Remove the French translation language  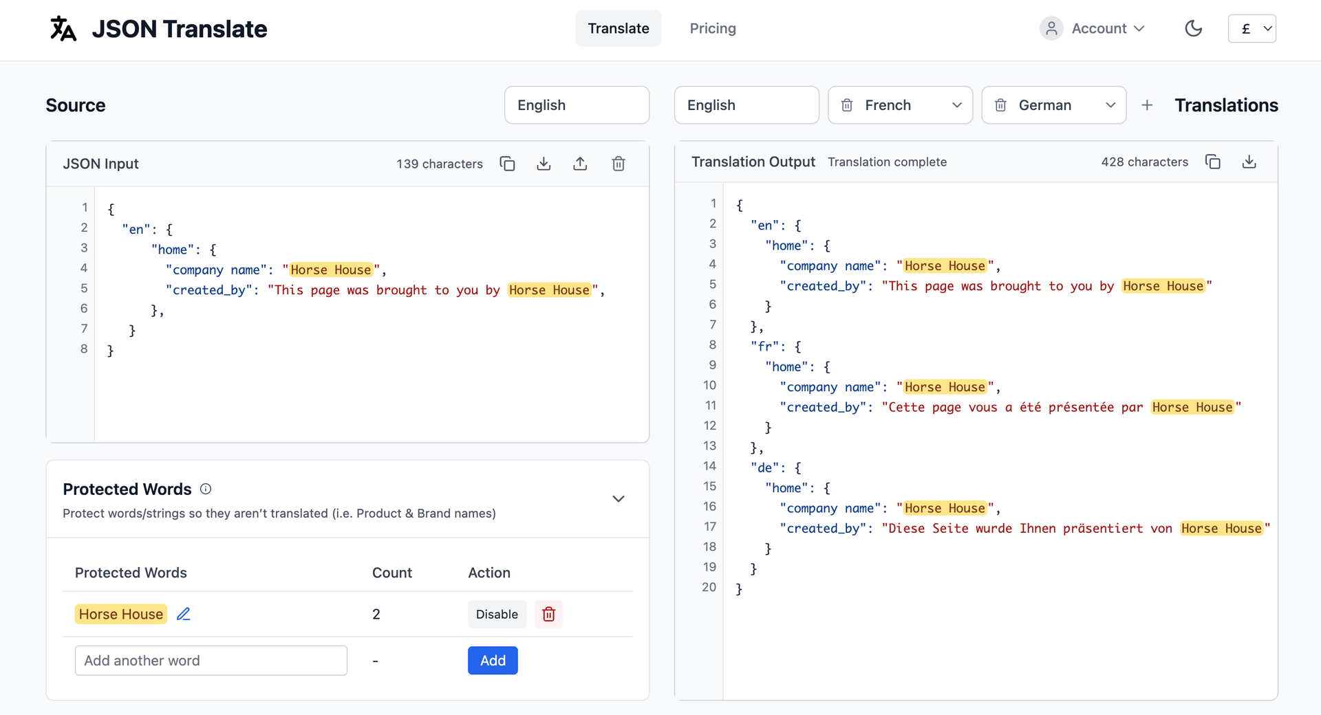847,105
